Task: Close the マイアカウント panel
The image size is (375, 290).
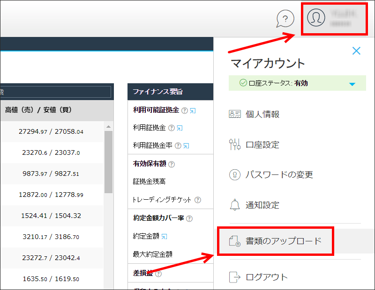Action: click(356, 51)
